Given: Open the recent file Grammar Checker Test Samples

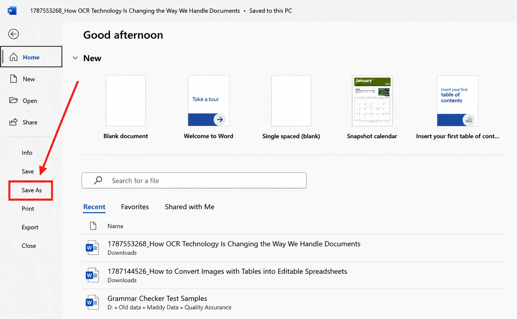Looking at the screenshot, I should pos(293,302).
